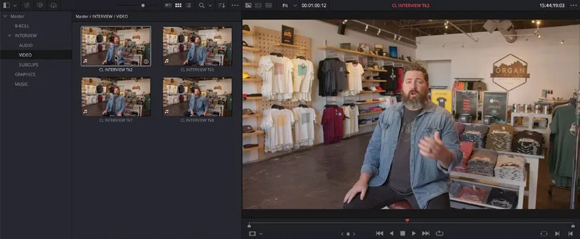The width and height of the screenshot is (580, 239).
Task: Switch media pool to metadata view
Action: [168, 5]
